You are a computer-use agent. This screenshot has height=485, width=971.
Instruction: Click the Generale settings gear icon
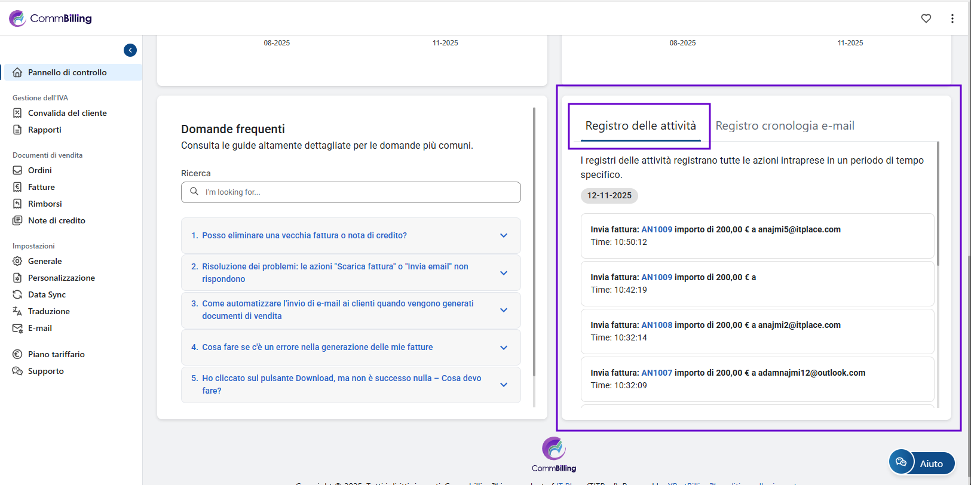(17, 261)
